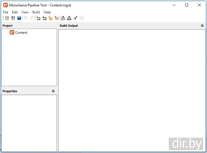The height and width of the screenshot is (153, 207).
Task: Open Build Output settings gear
Action: (202, 26)
